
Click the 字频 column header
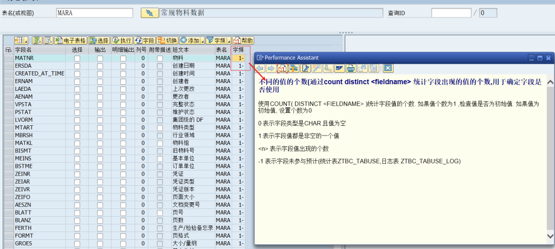[238, 50]
